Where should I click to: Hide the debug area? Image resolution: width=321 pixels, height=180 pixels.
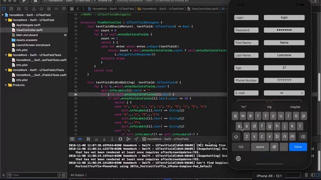(72, 139)
